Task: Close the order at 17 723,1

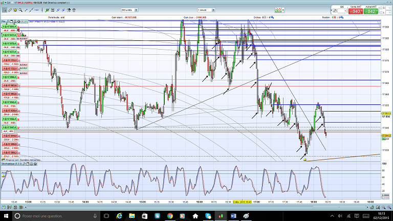Action: (18, 60)
